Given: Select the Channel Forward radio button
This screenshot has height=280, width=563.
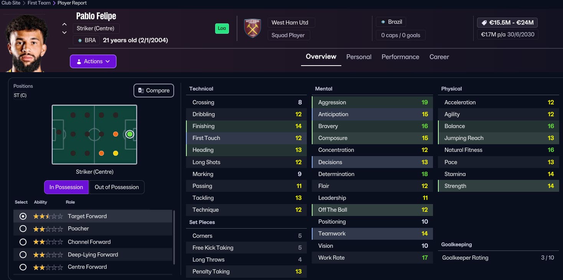Looking at the screenshot, I should 23,242.
